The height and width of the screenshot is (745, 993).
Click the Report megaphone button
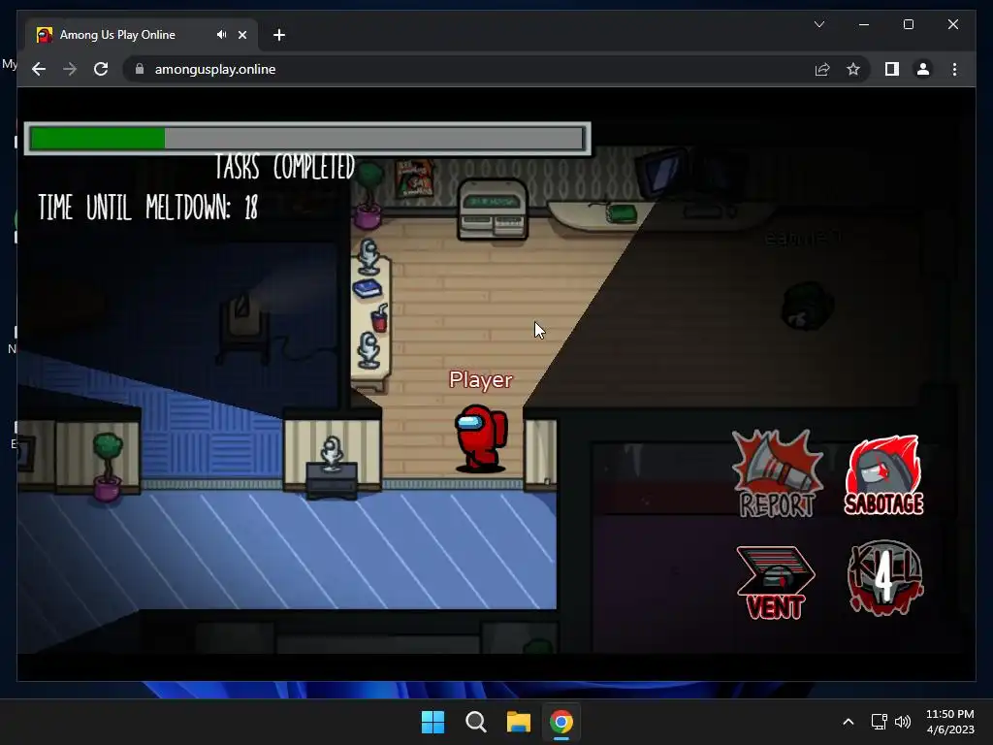(777, 473)
